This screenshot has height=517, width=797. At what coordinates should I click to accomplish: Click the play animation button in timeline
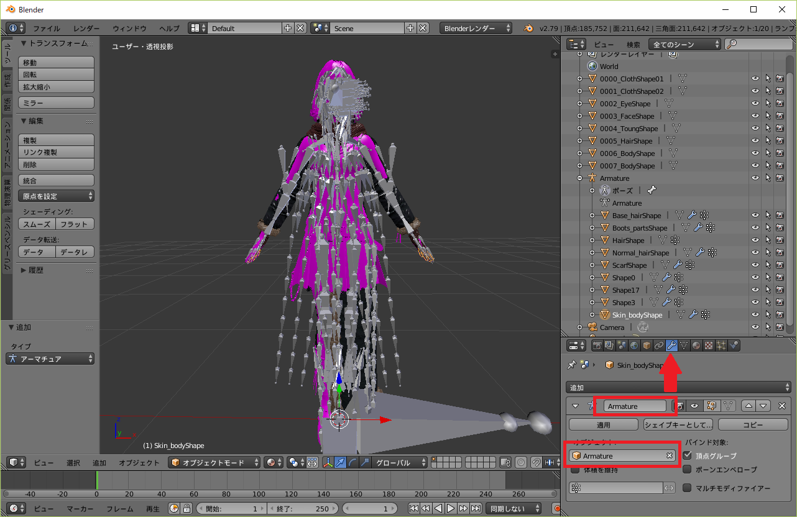pos(451,509)
